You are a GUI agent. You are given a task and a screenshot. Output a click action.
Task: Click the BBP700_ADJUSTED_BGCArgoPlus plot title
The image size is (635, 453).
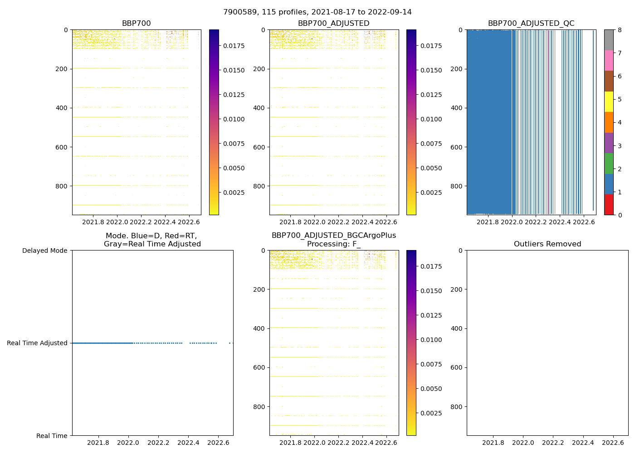[333, 236]
